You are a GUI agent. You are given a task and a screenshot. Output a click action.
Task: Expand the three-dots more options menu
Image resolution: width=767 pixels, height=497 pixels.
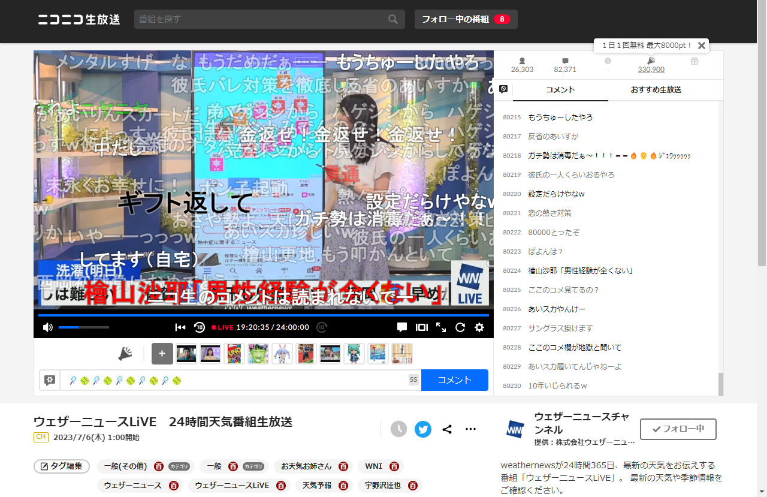(x=471, y=429)
